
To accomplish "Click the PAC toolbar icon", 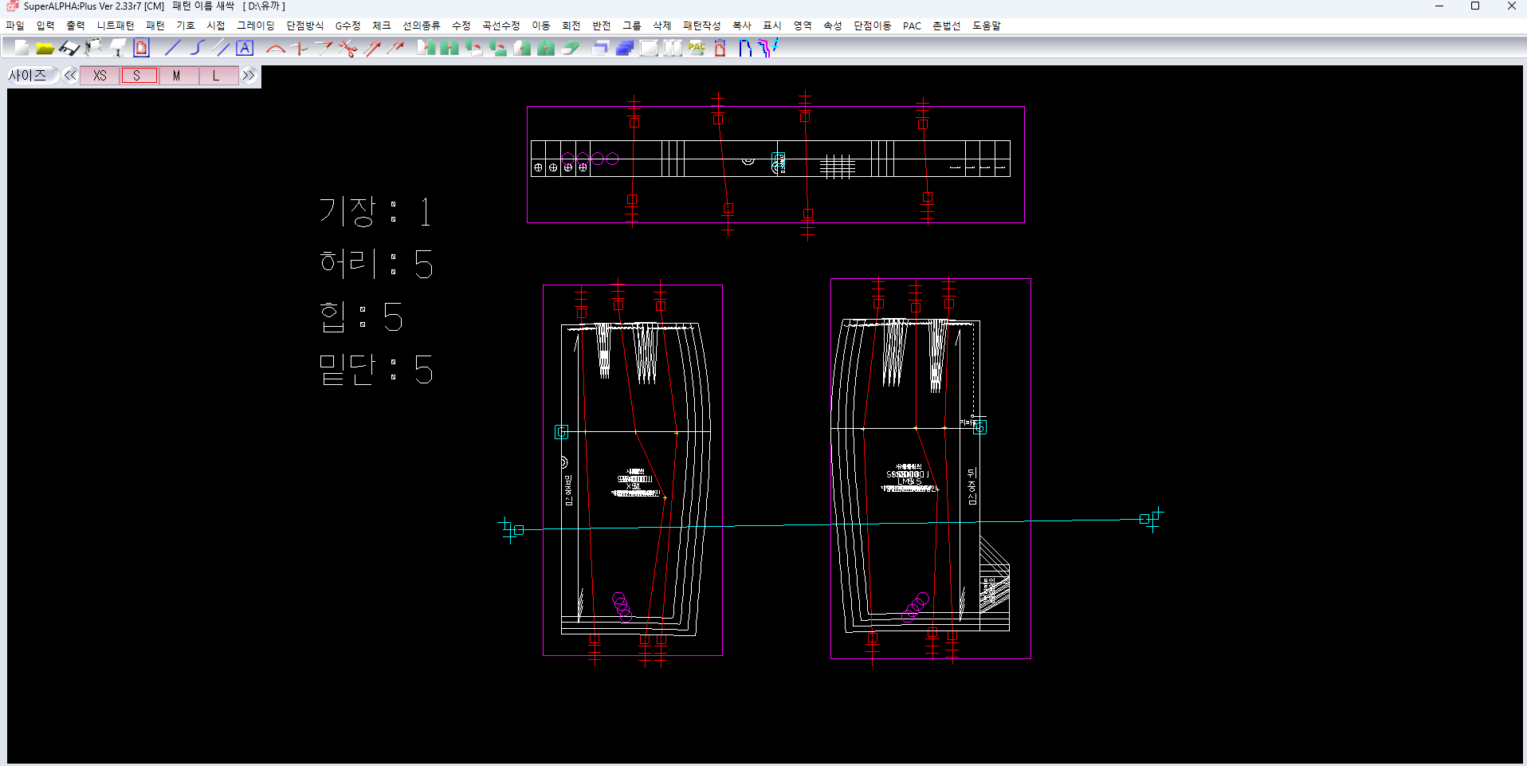I will 697,48.
